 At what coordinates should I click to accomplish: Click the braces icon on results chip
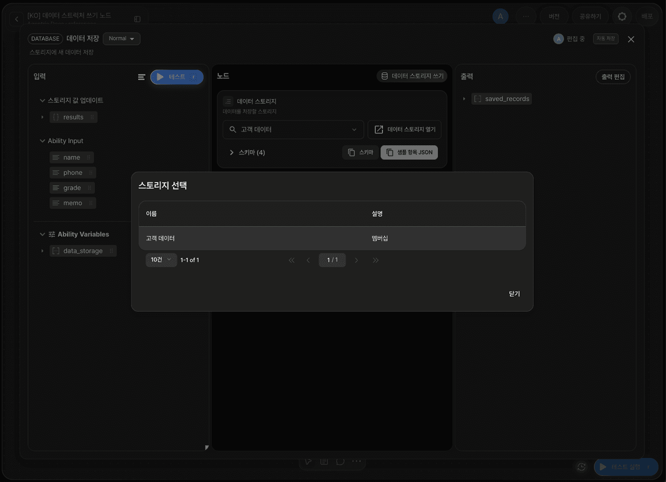point(56,117)
